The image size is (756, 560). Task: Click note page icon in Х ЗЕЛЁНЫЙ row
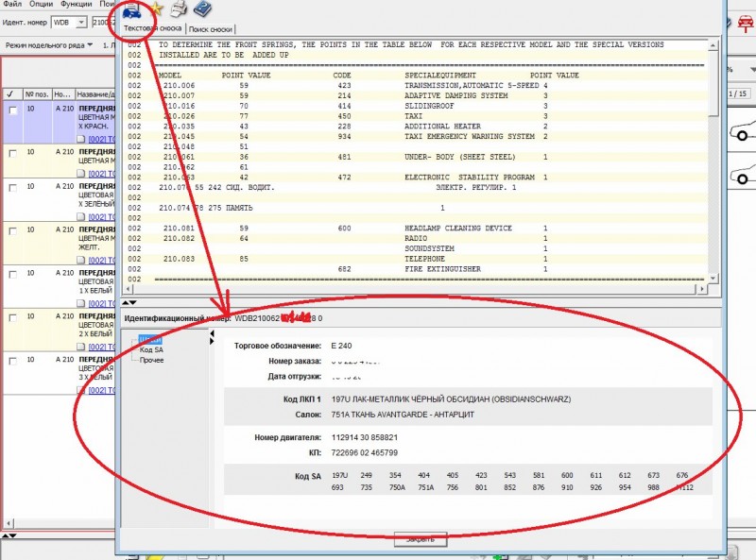(81, 217)
